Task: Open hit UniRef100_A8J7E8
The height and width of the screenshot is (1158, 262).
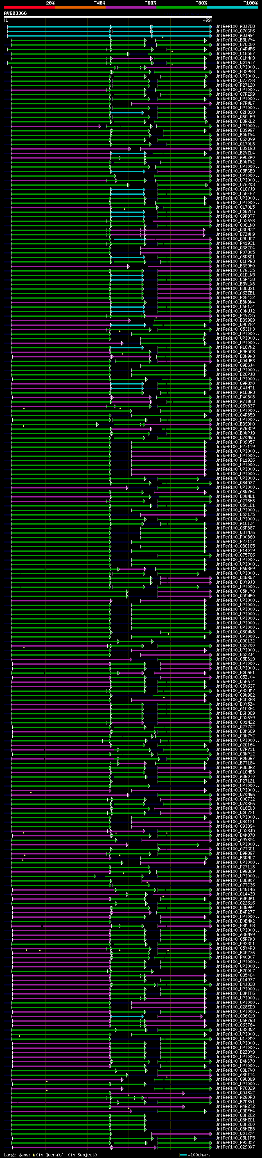Action: pyautogui.click(x=235, y=27)
